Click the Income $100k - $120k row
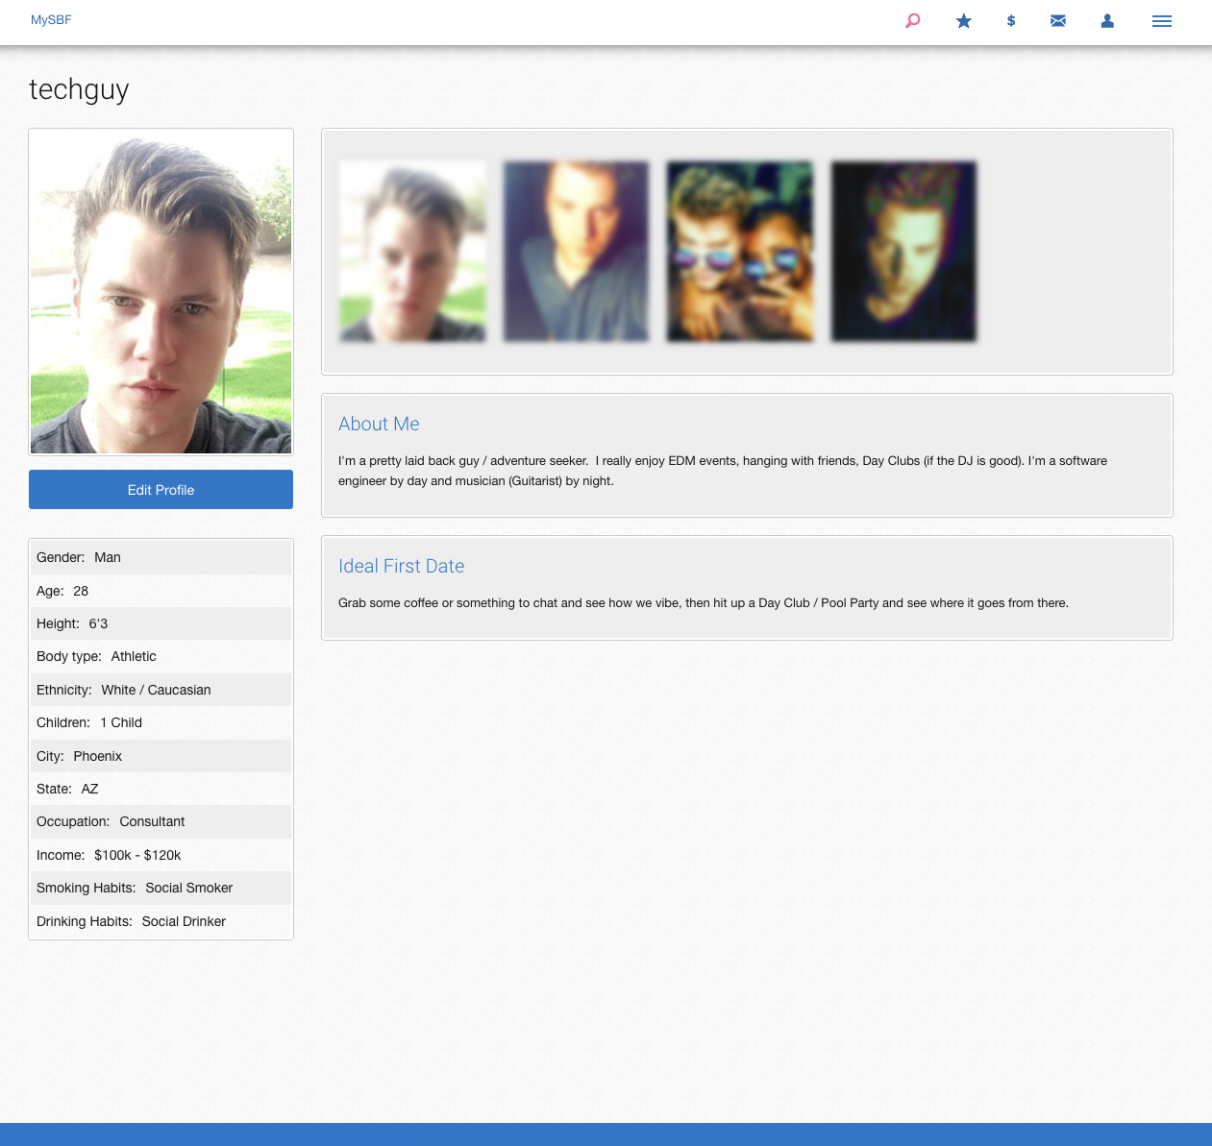1212x1146 pixels. point(161,855)
